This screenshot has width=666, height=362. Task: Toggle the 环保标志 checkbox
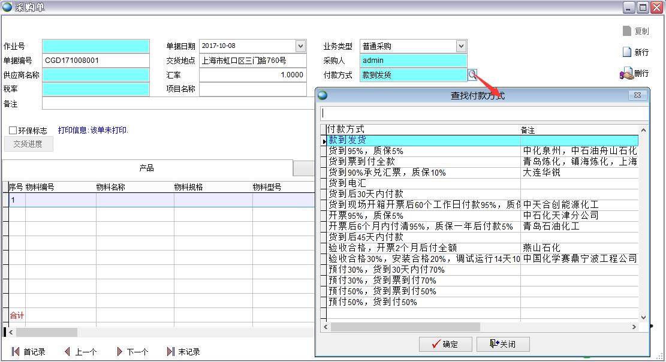tap(13, 130)
